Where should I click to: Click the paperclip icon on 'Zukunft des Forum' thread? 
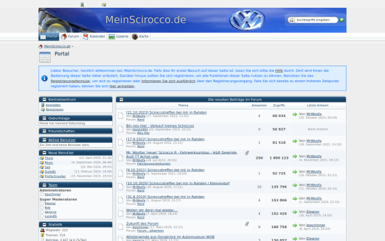click(x=247, y=224)
